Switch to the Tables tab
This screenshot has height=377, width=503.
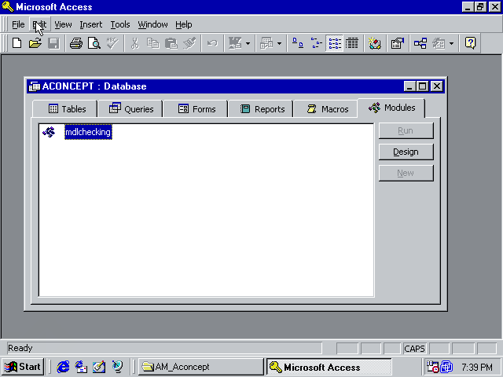coord(65,109)
